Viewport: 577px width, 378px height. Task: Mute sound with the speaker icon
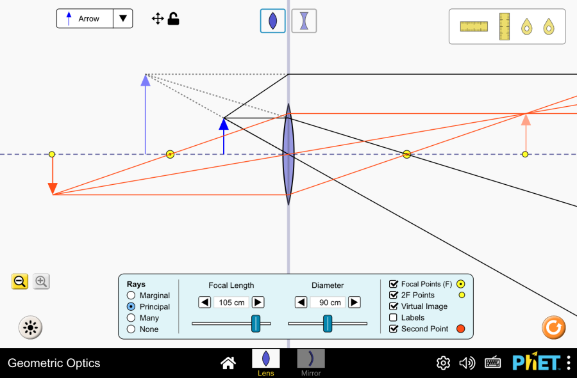pos(467,363)
